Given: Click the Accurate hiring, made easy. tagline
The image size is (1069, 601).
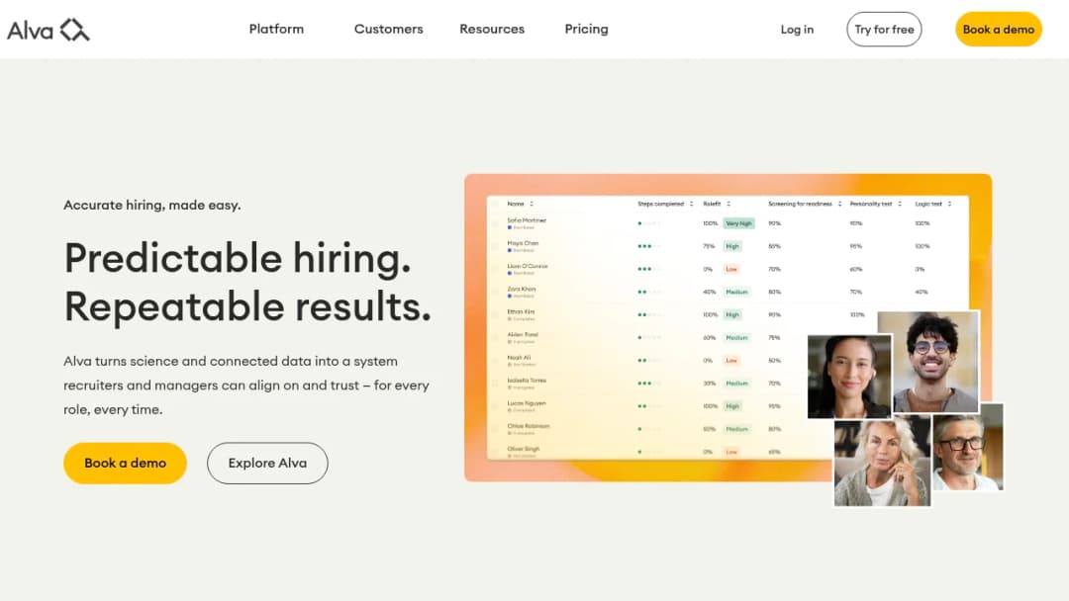Looking at the screenshot, I should [x=152, y=205].
